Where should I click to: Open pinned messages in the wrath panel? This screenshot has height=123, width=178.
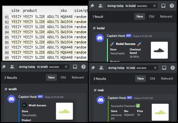click(x=4, y=67)
